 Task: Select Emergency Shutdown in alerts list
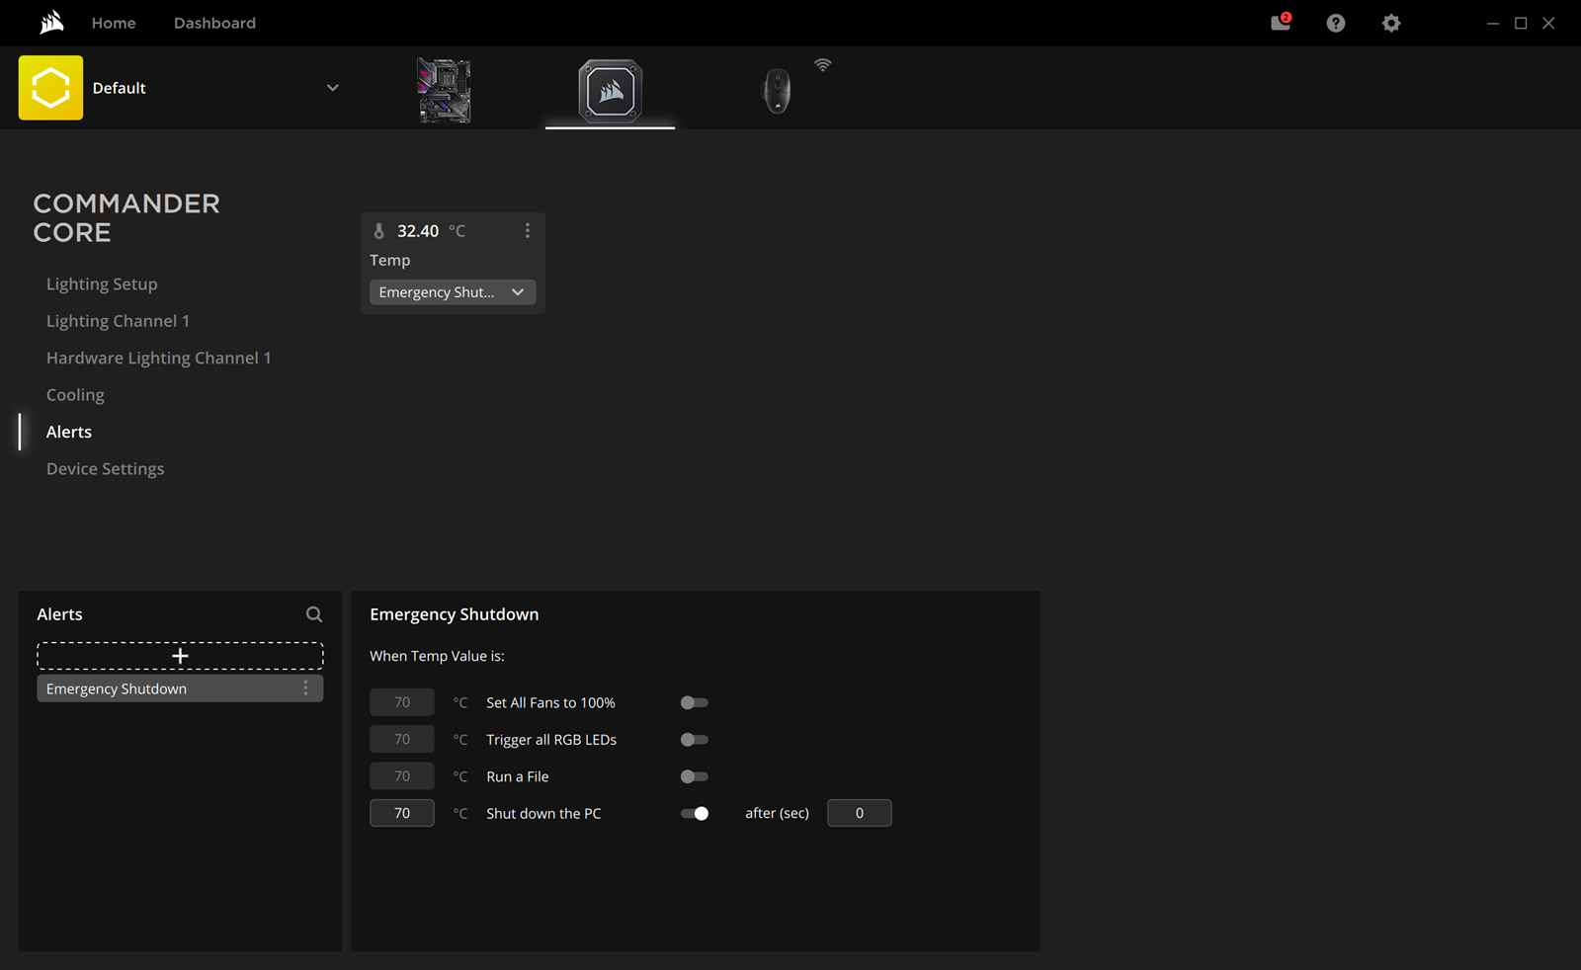(x=180, y=688)
